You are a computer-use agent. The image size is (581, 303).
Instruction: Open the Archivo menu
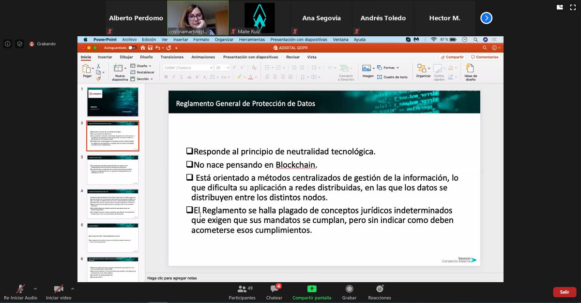pyautogui.click(x=129, y=40)
